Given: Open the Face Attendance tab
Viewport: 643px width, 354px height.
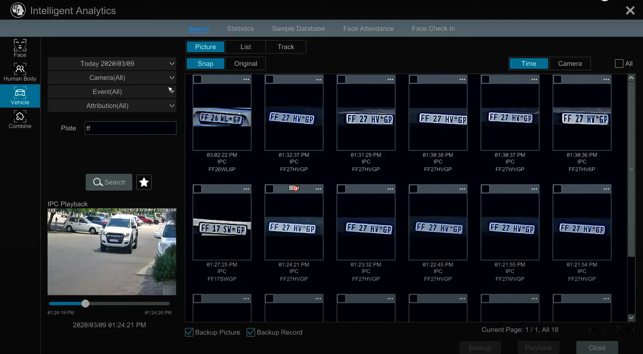Looking at the screenshot, I should pyautogui.click(x=368, y=28).
